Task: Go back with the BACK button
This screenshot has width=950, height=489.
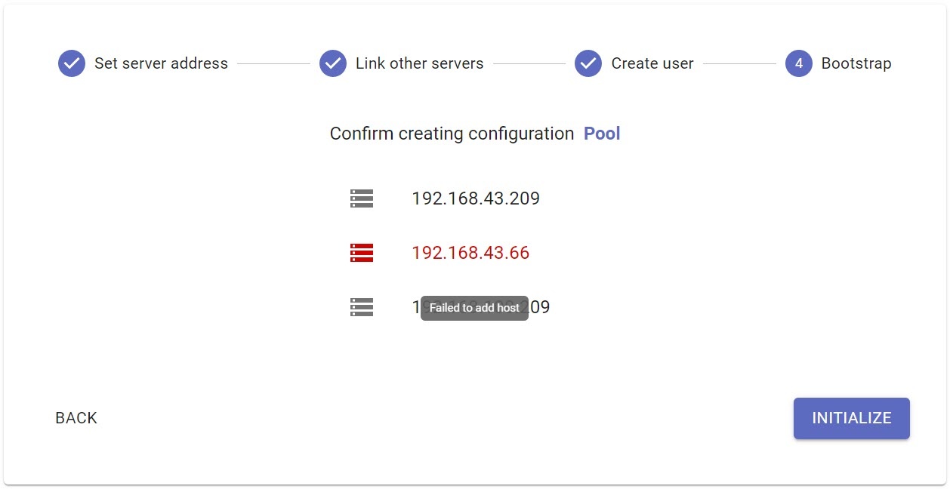Action: pyautogui.click(x=76, y=418)
